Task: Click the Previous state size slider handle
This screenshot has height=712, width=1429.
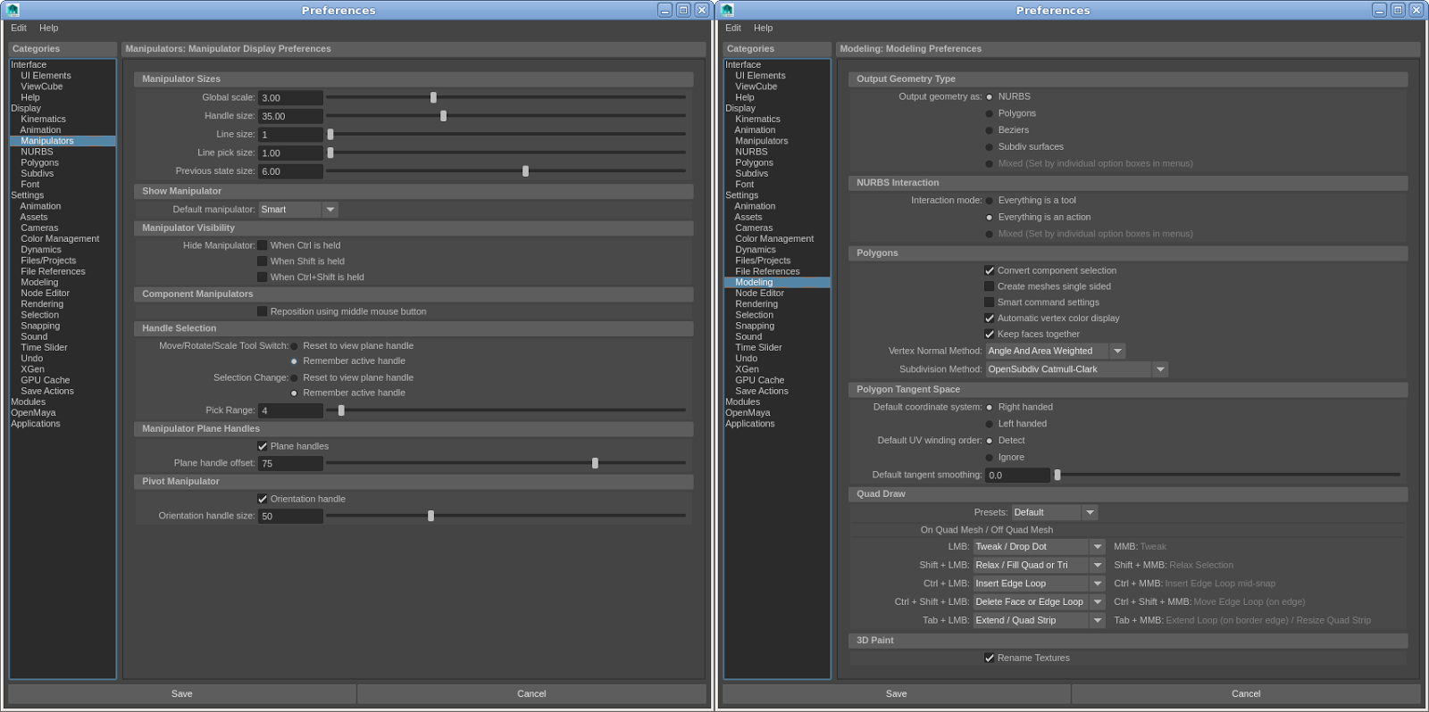Action: click(x=525, y=171)
